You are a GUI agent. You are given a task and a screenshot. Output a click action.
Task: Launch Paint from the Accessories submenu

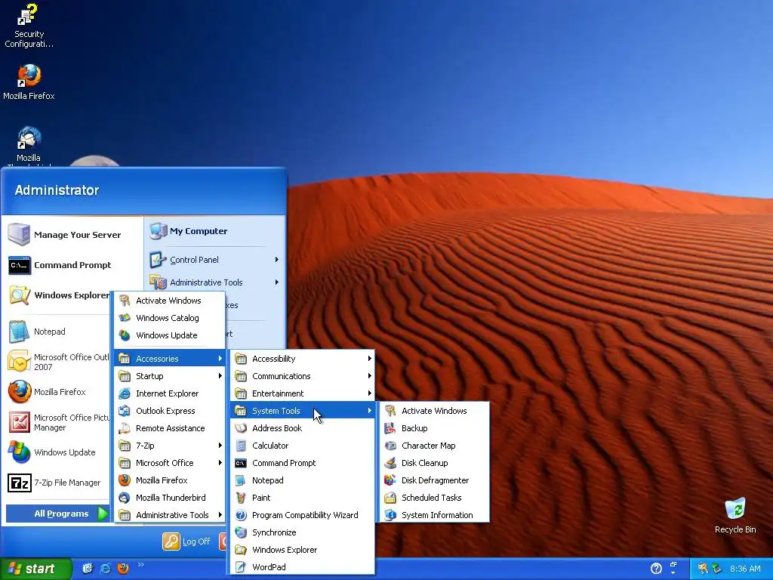pos(302,498)
